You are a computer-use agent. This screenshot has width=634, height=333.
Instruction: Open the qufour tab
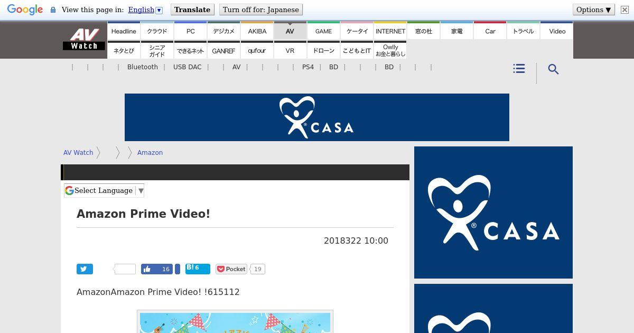[257, 50]
